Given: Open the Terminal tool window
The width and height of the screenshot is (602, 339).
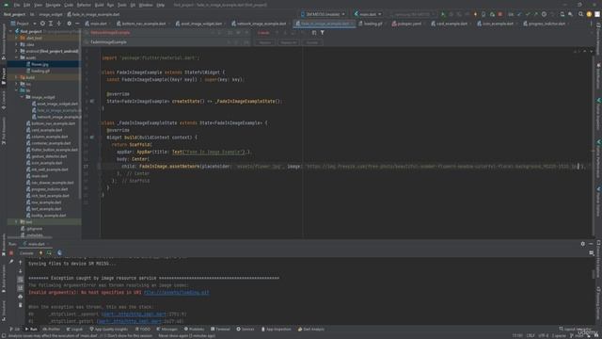Looking at the screenshot, I should 220,329.
